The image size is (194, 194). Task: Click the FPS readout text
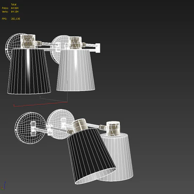pyautogui.click(x=11, y=19)
